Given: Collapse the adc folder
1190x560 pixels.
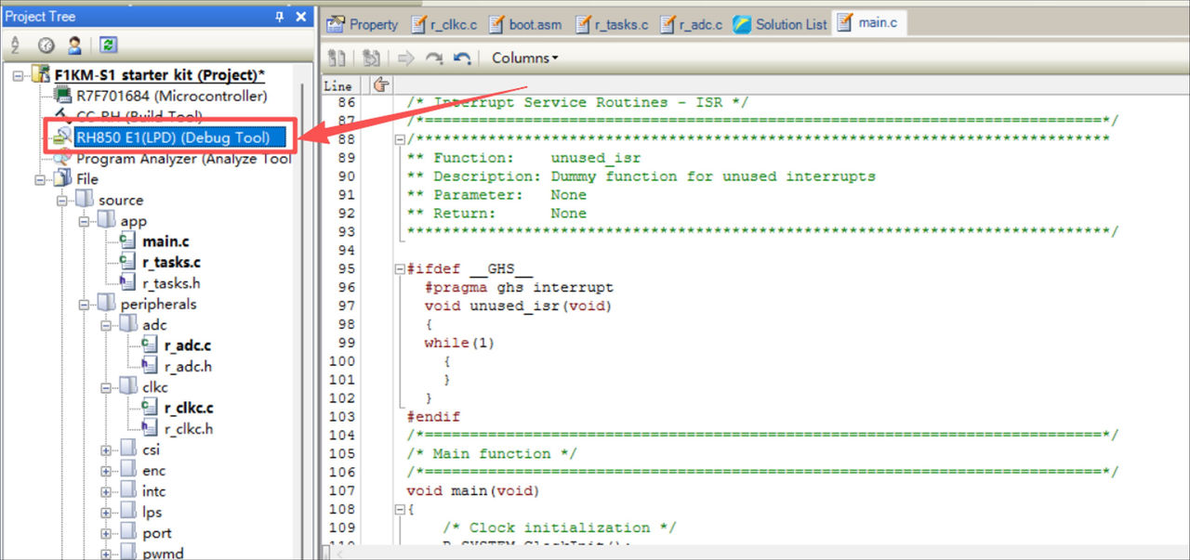Looking at the screenshot, I should click(107, 325).
